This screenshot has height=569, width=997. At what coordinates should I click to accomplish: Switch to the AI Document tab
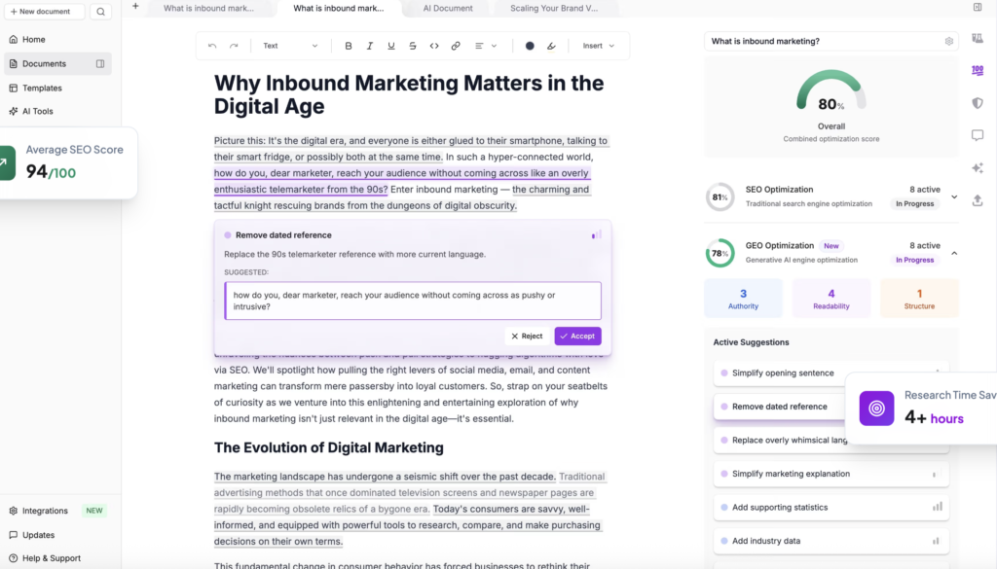[x=448, y=8]
